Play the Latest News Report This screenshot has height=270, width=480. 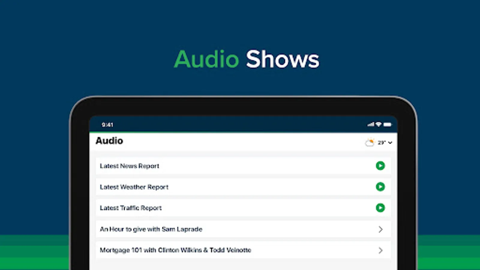click(x=380, y=166)
